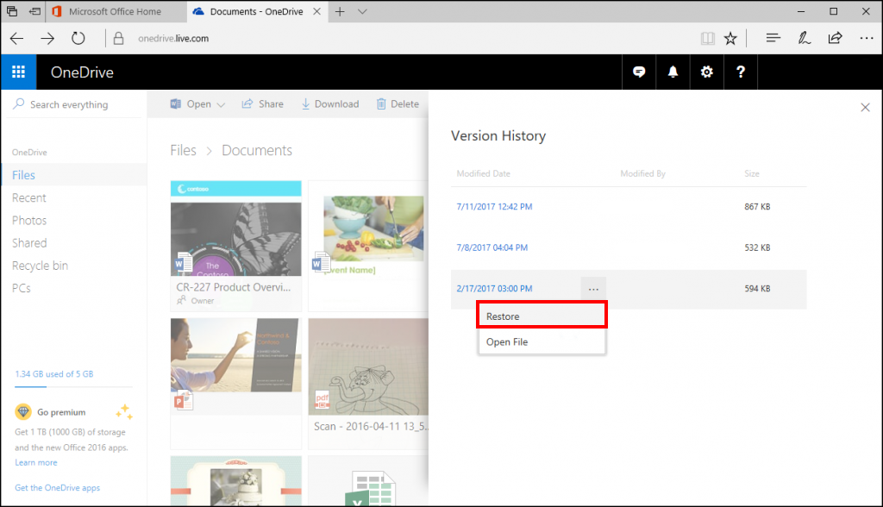Image resolution: width=883 pixels, height=507 pixels.
Task: Click the lock icon in address bar
Action: coord(118,38)
